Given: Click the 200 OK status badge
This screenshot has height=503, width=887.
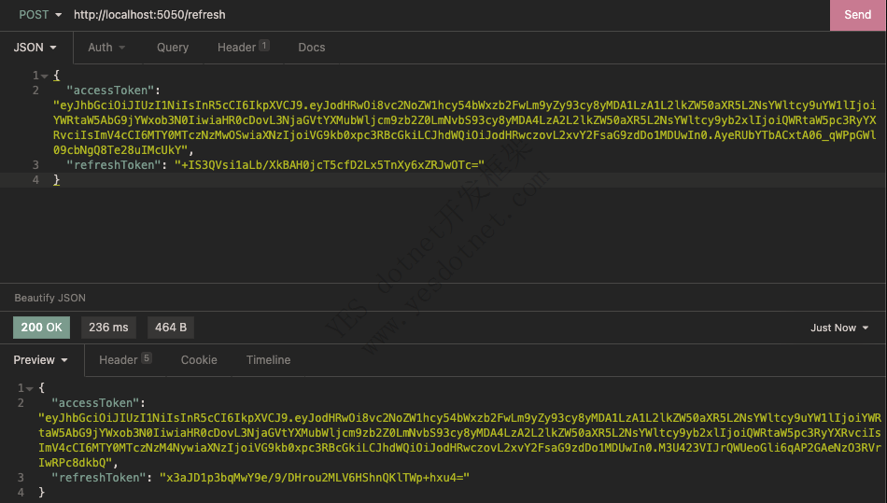Looking at the screenshot, I should [x=42, y=328].
